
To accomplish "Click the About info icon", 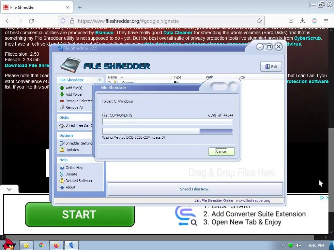I will pyautogui.click(x=62, y=187).
